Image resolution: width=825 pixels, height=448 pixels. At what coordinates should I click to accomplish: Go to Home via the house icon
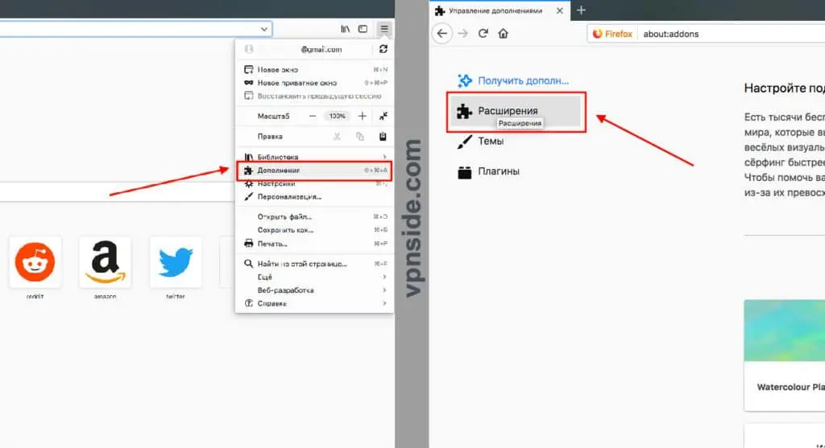[x=504, y=34]
